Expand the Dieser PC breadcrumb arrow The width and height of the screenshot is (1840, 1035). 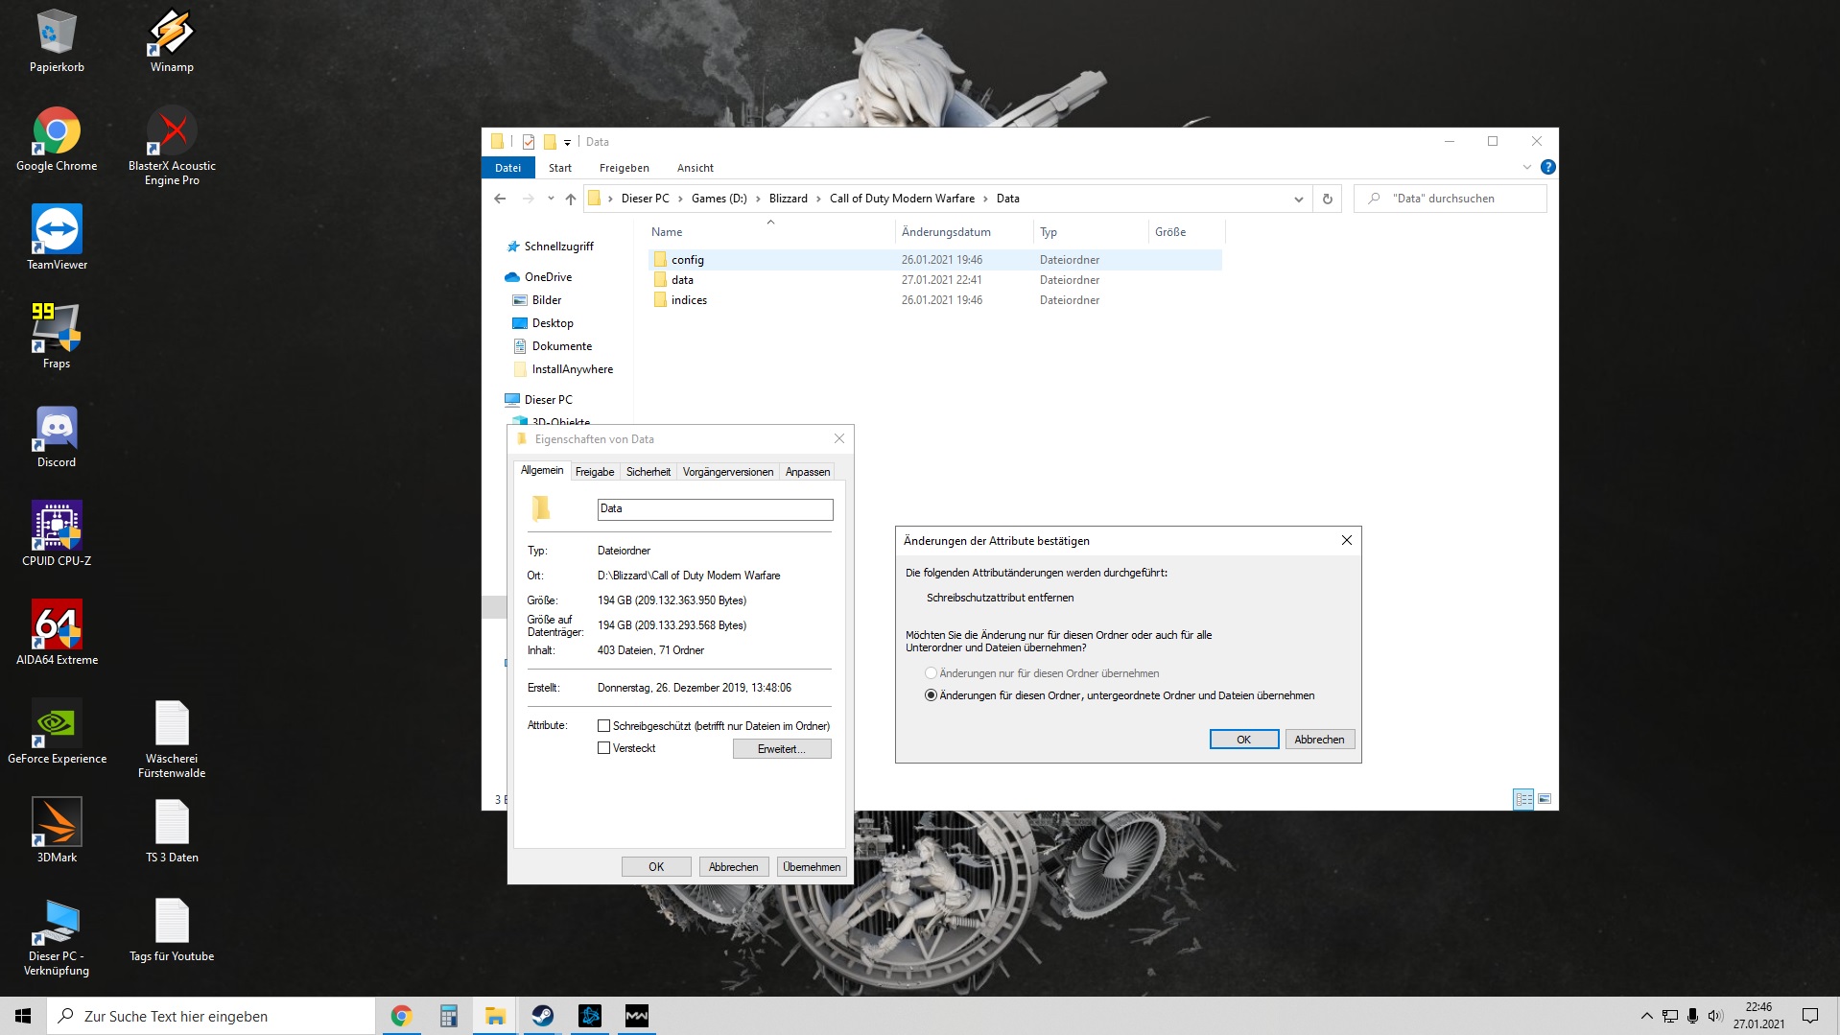pyautogui.click(x=680, y=199)
